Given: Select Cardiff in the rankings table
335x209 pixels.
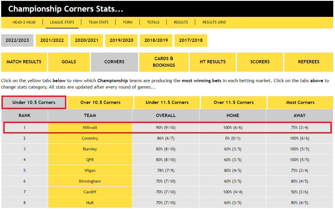Looking at the screenshot, I should 90,192.
